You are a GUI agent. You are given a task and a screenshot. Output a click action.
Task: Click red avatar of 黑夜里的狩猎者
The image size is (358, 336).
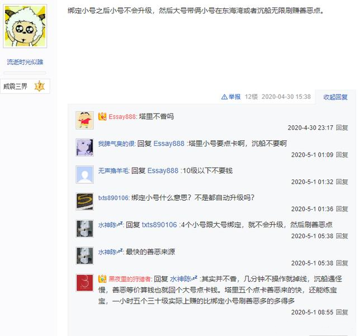point(84,283)
